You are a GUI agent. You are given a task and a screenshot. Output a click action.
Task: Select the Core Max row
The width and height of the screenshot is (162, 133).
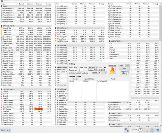pyautogui.click(x=26, y=111)
